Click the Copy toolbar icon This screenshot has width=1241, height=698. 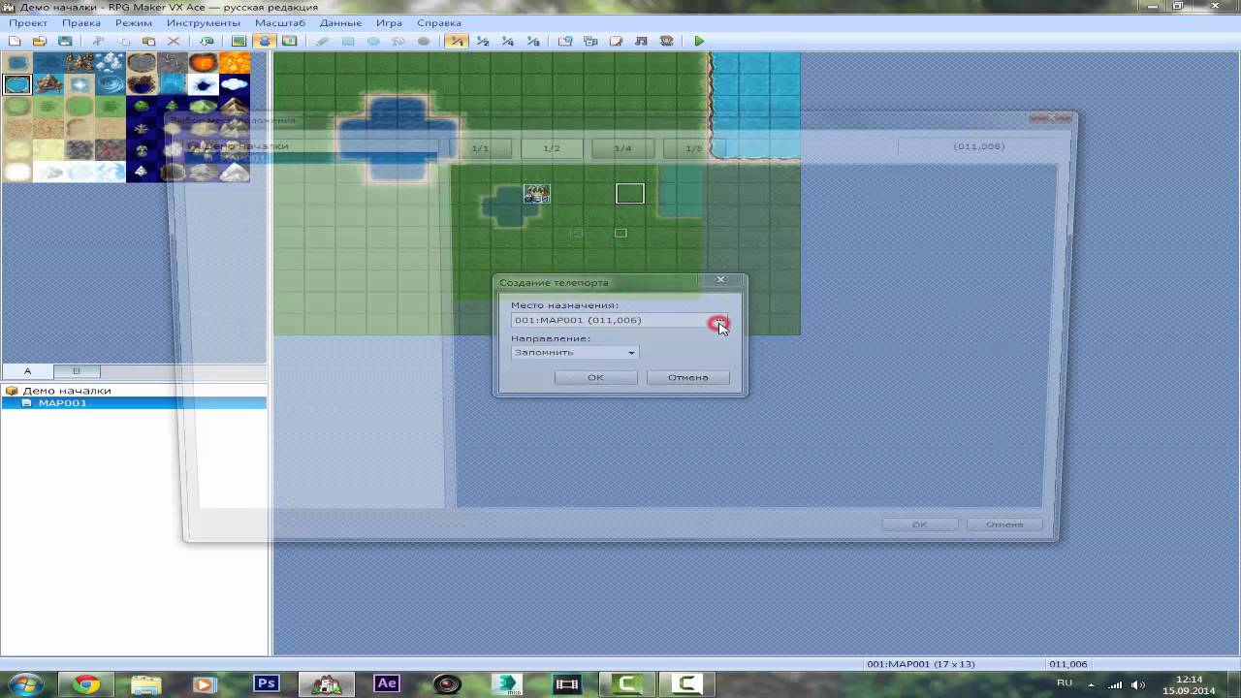(124, 41)
